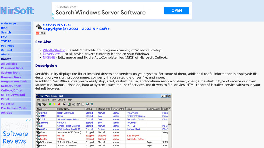Click the Startup Type column header

tap(104, 109)
